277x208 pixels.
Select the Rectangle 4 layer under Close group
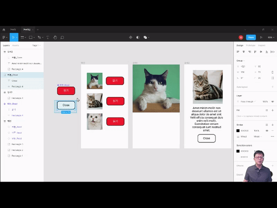pyautogui.click(x=18, y=86)
